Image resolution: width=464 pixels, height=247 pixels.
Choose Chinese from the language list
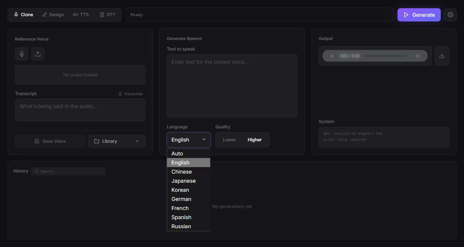point(188,172)
